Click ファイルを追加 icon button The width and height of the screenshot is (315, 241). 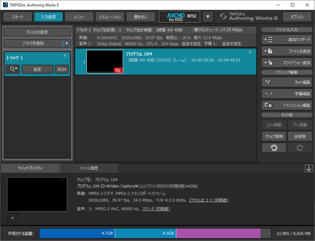tap(287, 51)
